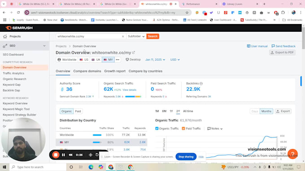This screenshot has height=171, width=305.
Task: Select US database
Action: [84, 60]
